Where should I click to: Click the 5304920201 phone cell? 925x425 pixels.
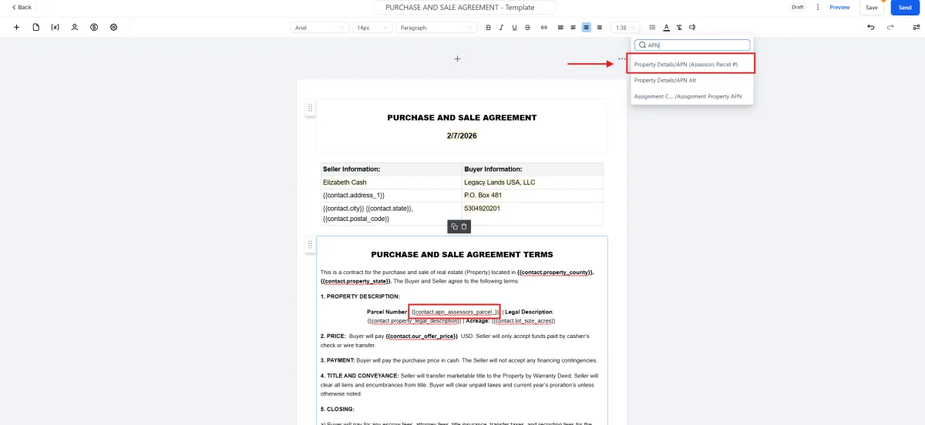coord(533,213)
